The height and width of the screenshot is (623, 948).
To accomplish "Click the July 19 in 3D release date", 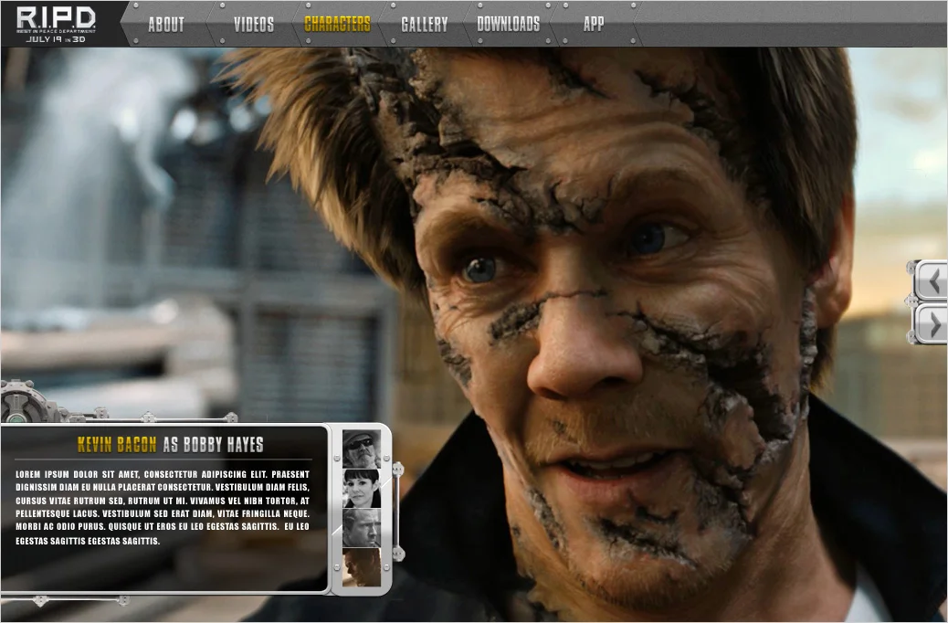I will click(56, 39).
